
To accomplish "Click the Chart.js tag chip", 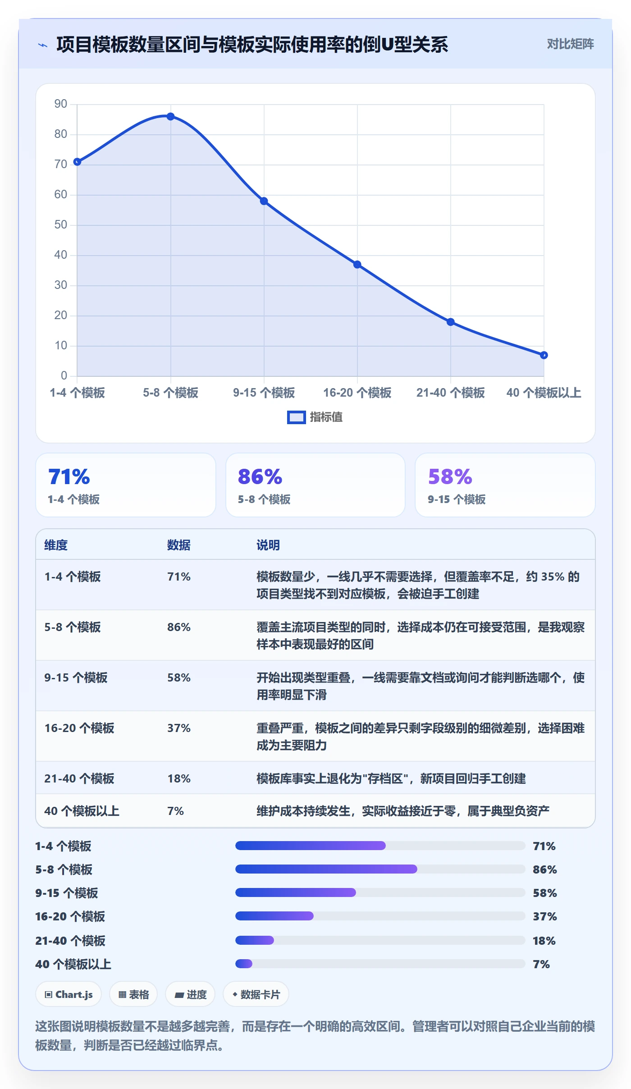I will point(69,994).
